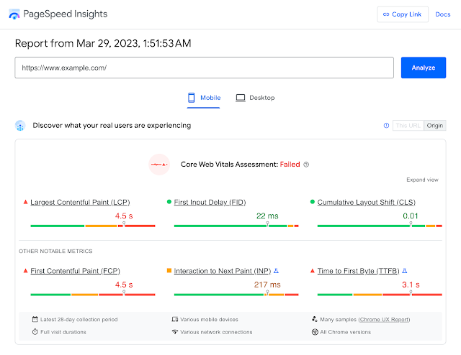Switch to the Mobile tab
Viewport: 461px width, 355px height.
(x=205, y=98)
